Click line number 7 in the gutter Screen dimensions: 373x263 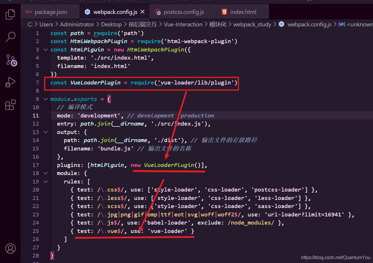(37, 82)
